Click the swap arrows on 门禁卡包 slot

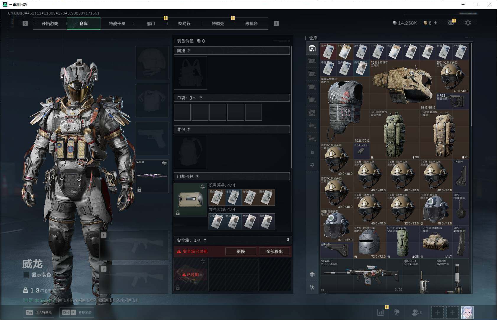tap(203, 187)
